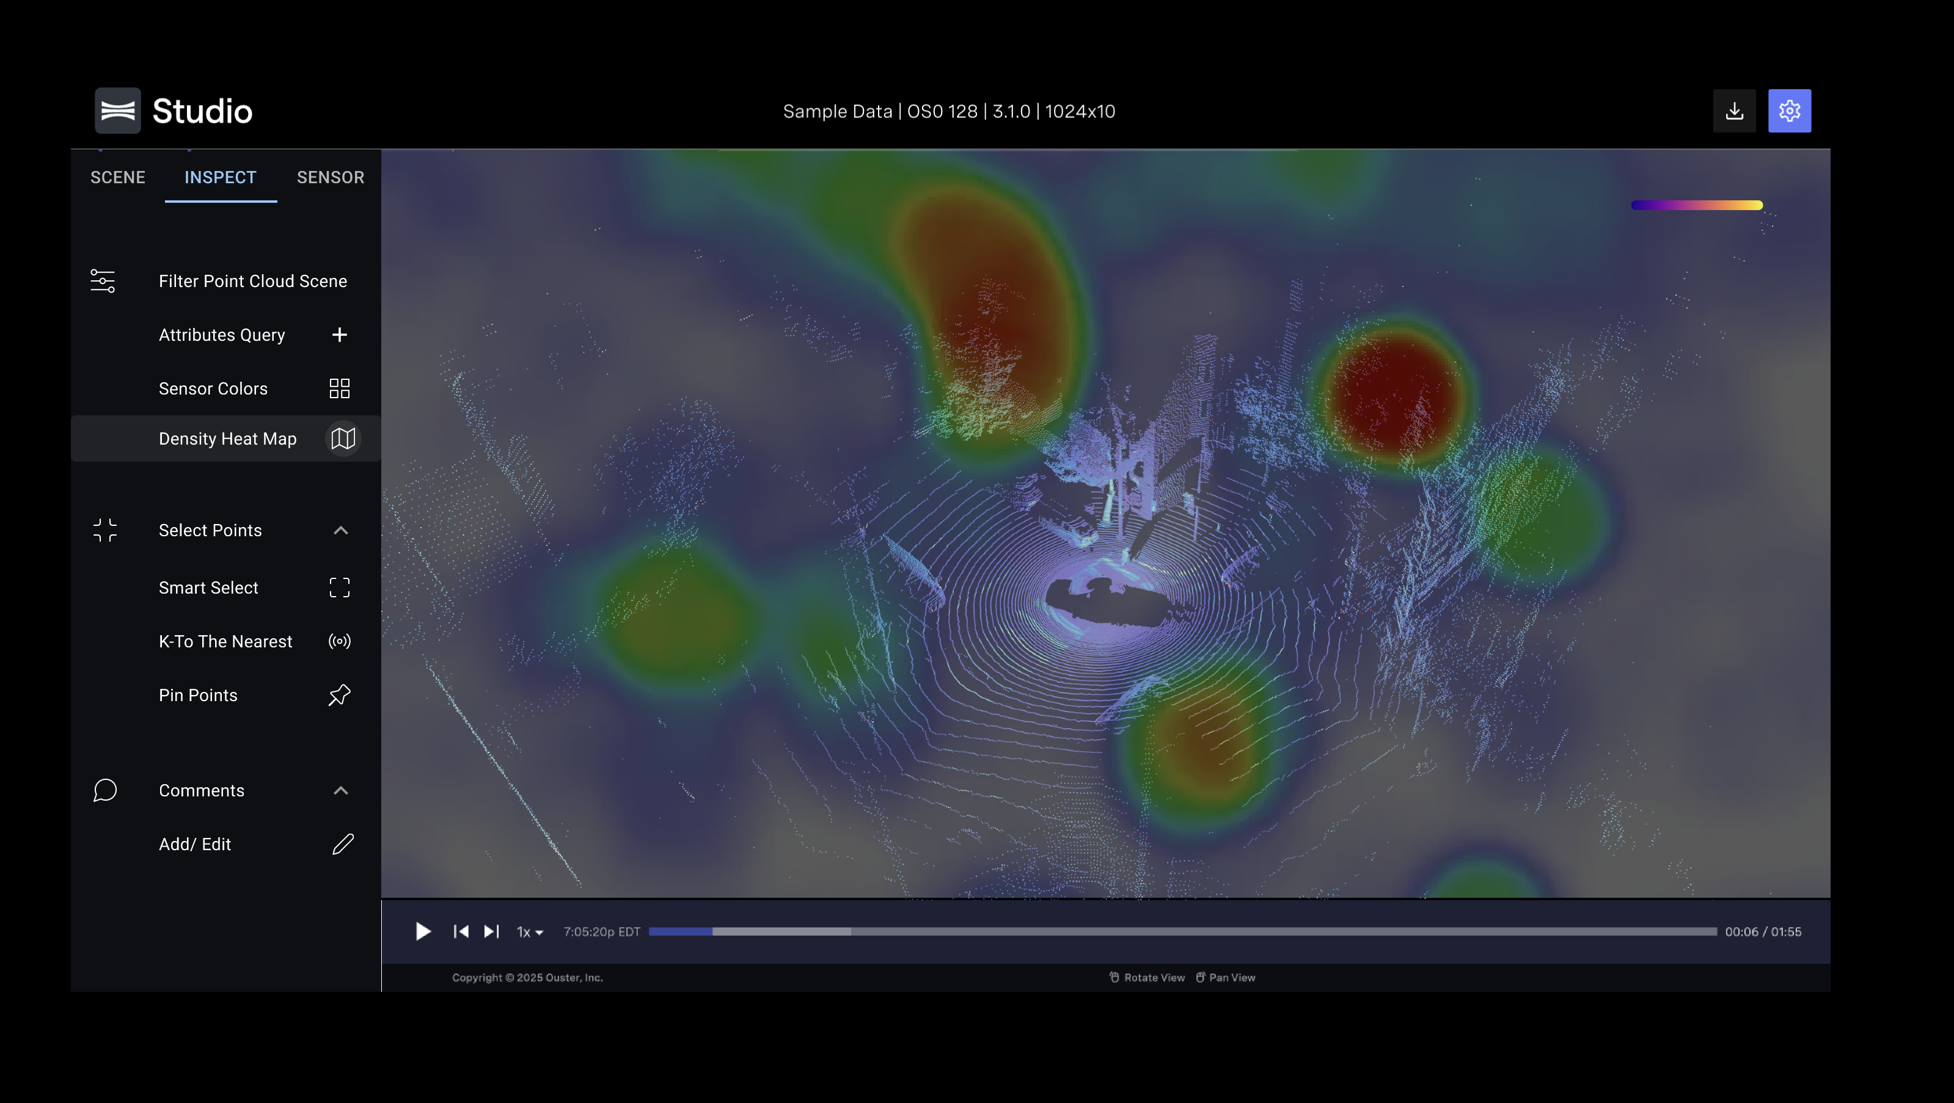Click the Pin Points pushpin icon
The image size is (1954, 1103).
[339, 695]
